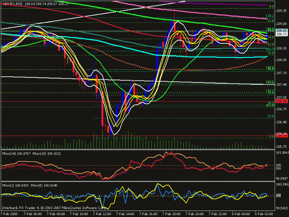Click the 7 Feb 22:00 time label
289x217 pixels.
click(218, 214)
